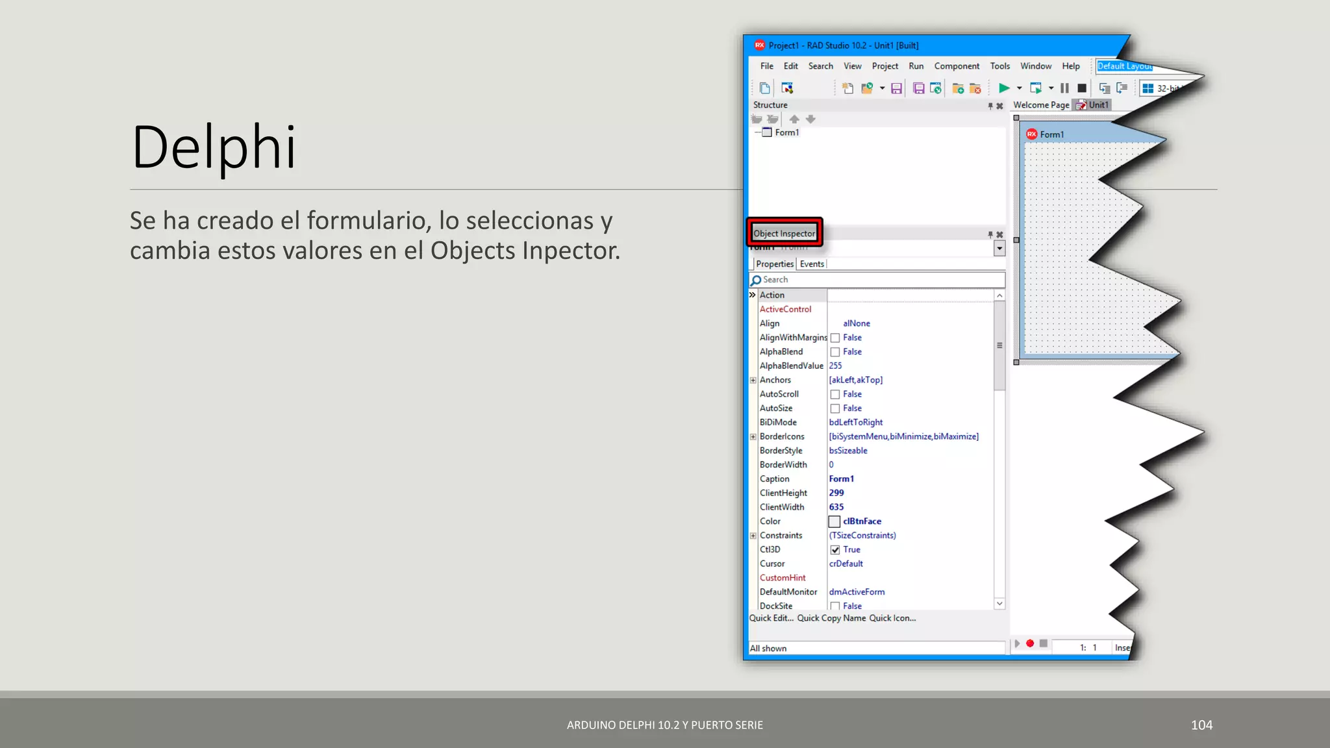1330x748 pixels.
Task: Click the Structure pane move-down arrow
Action: (810, 119)
